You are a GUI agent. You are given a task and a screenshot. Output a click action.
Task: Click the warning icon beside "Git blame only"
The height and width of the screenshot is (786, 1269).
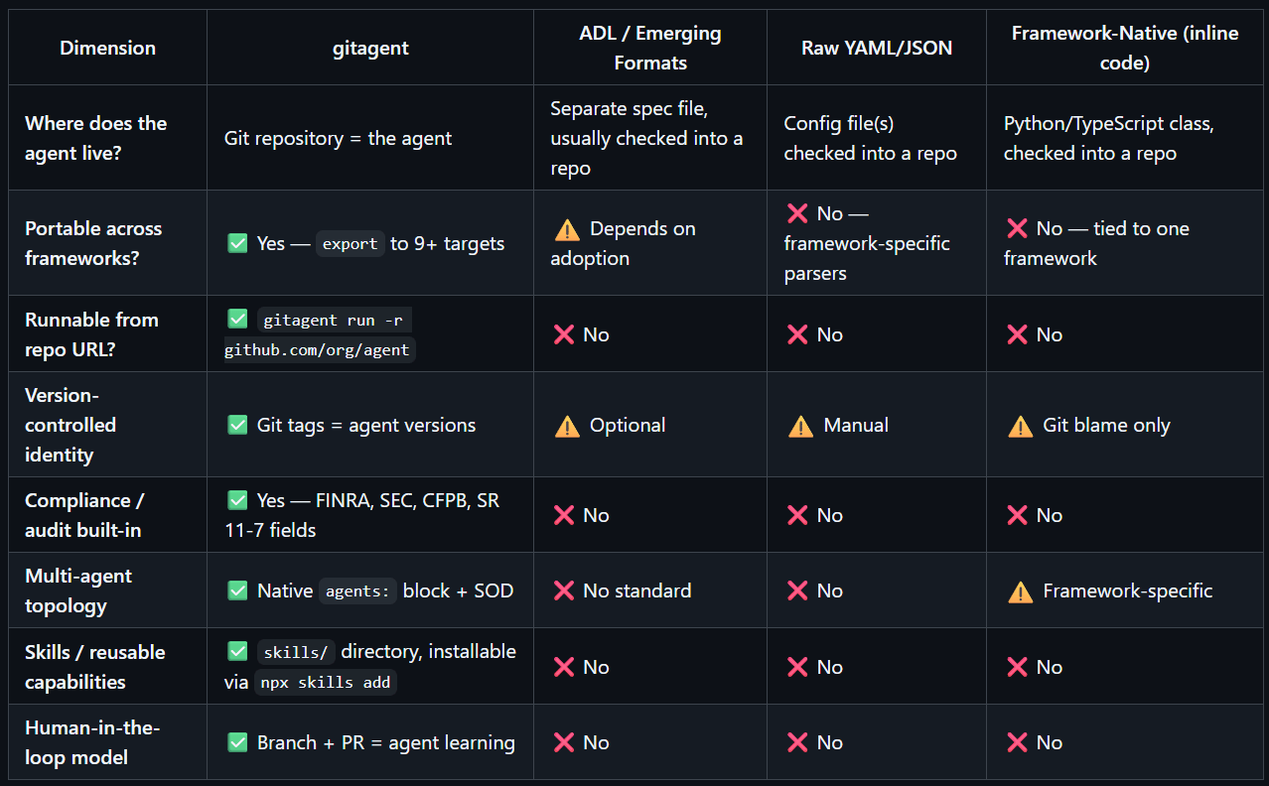(x=1020, y=426)
